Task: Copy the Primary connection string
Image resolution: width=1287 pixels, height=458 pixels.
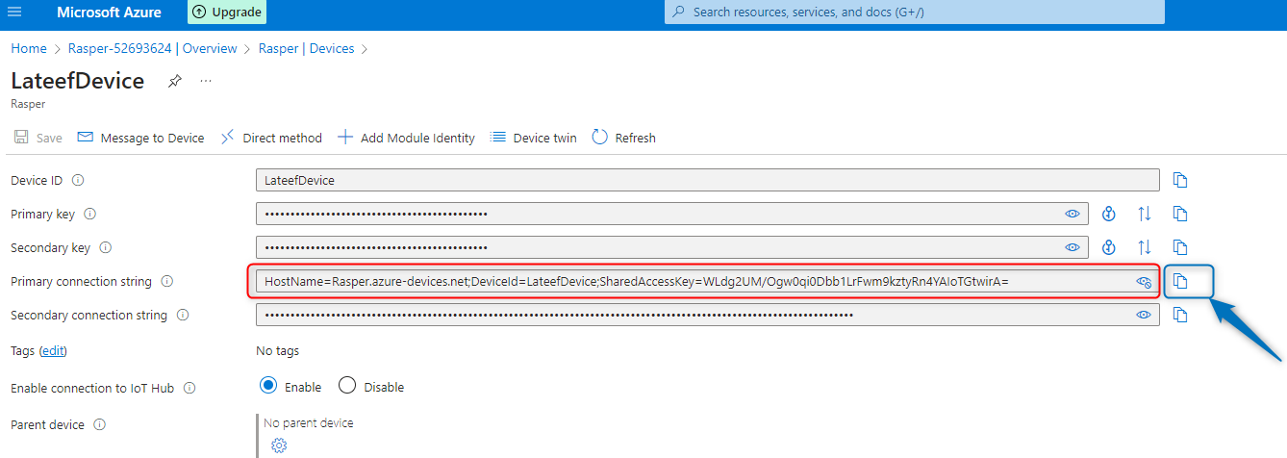Action: click(x=1180, y=281)
